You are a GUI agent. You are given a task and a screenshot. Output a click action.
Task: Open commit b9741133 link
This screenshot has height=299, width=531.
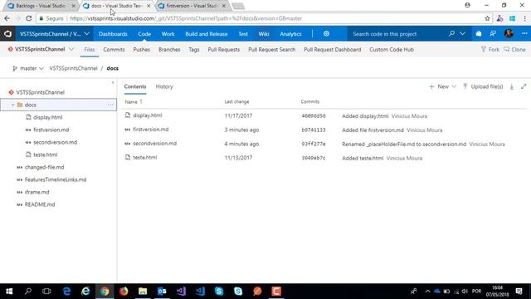tap(314, 130)
